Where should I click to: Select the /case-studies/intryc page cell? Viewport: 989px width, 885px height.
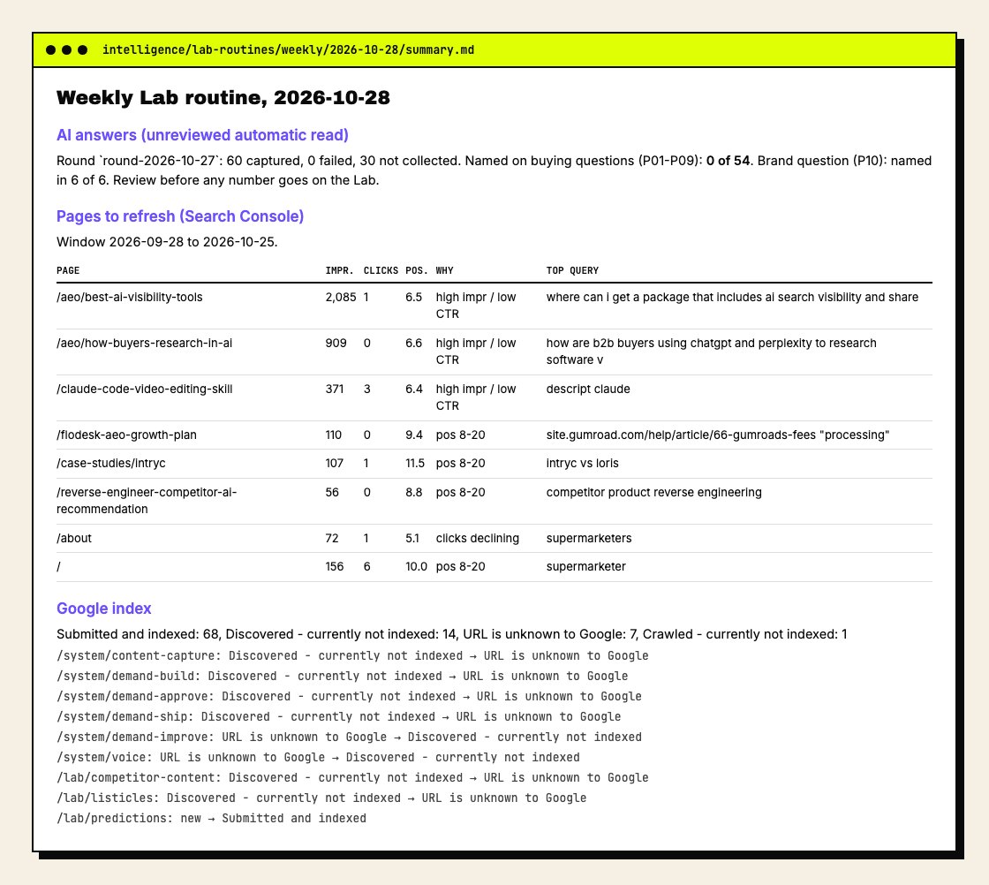111,464
